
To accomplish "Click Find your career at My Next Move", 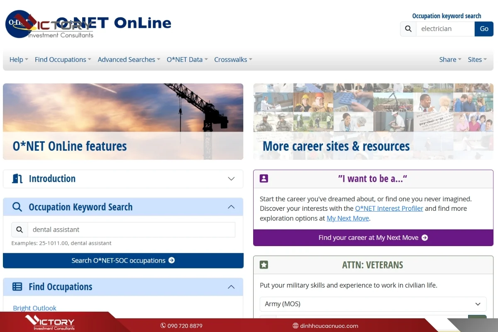I will pyautogui.click(x=373, y=238).
